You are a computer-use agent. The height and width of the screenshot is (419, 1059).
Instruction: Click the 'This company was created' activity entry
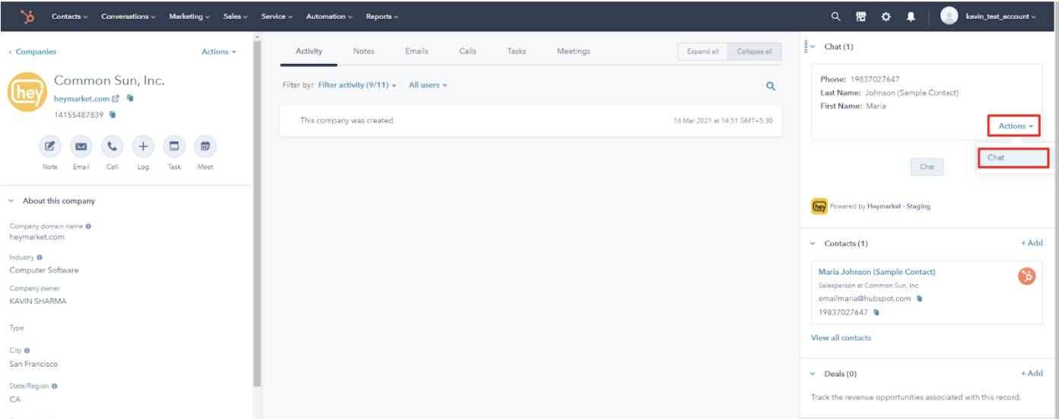coord(531,121)
